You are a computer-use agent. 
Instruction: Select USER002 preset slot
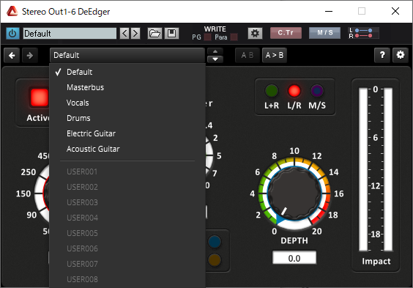click(x=127, y=187)
